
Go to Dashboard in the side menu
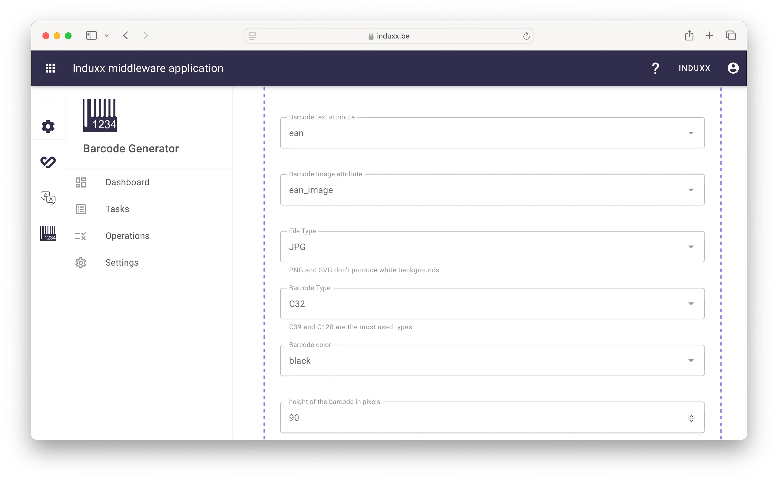127,182
